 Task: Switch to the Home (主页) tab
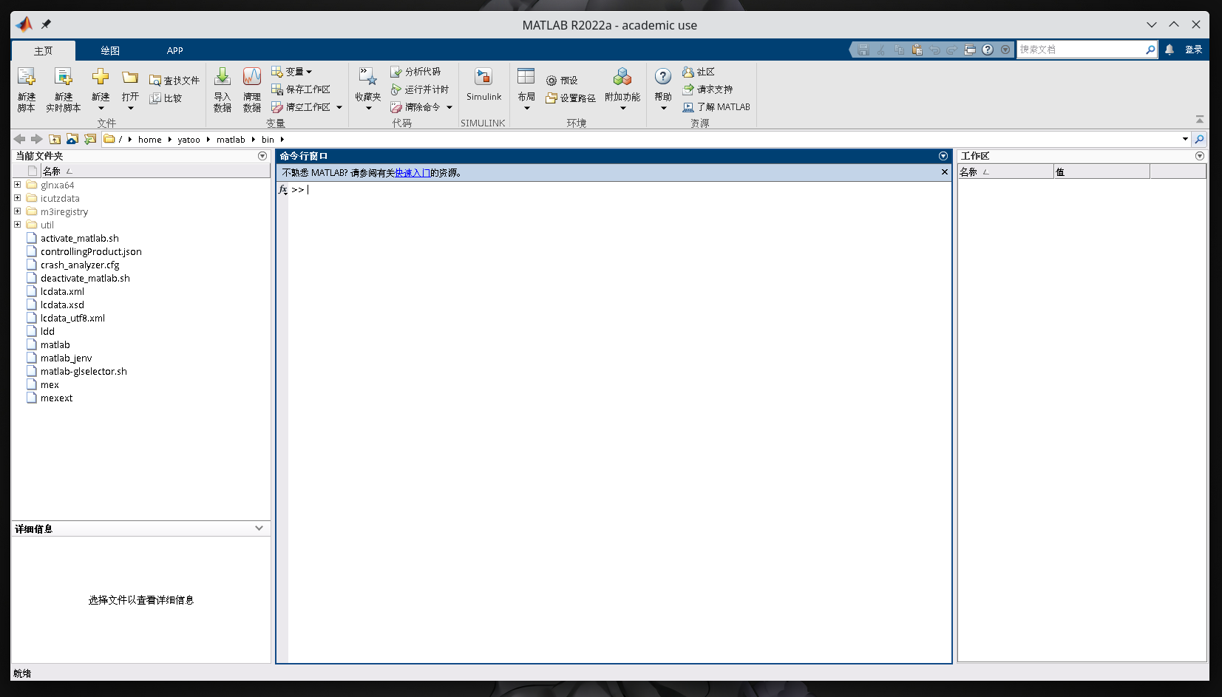pyautogui.click(x=44, y=51)
